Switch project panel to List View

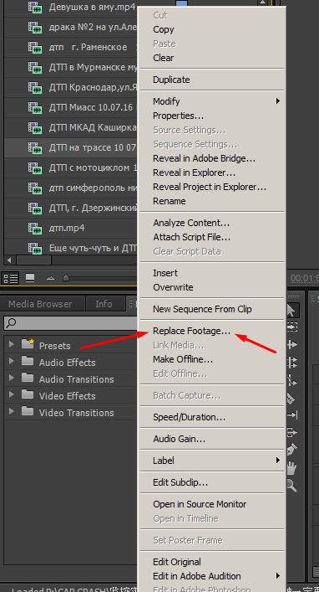pos(10,279)
